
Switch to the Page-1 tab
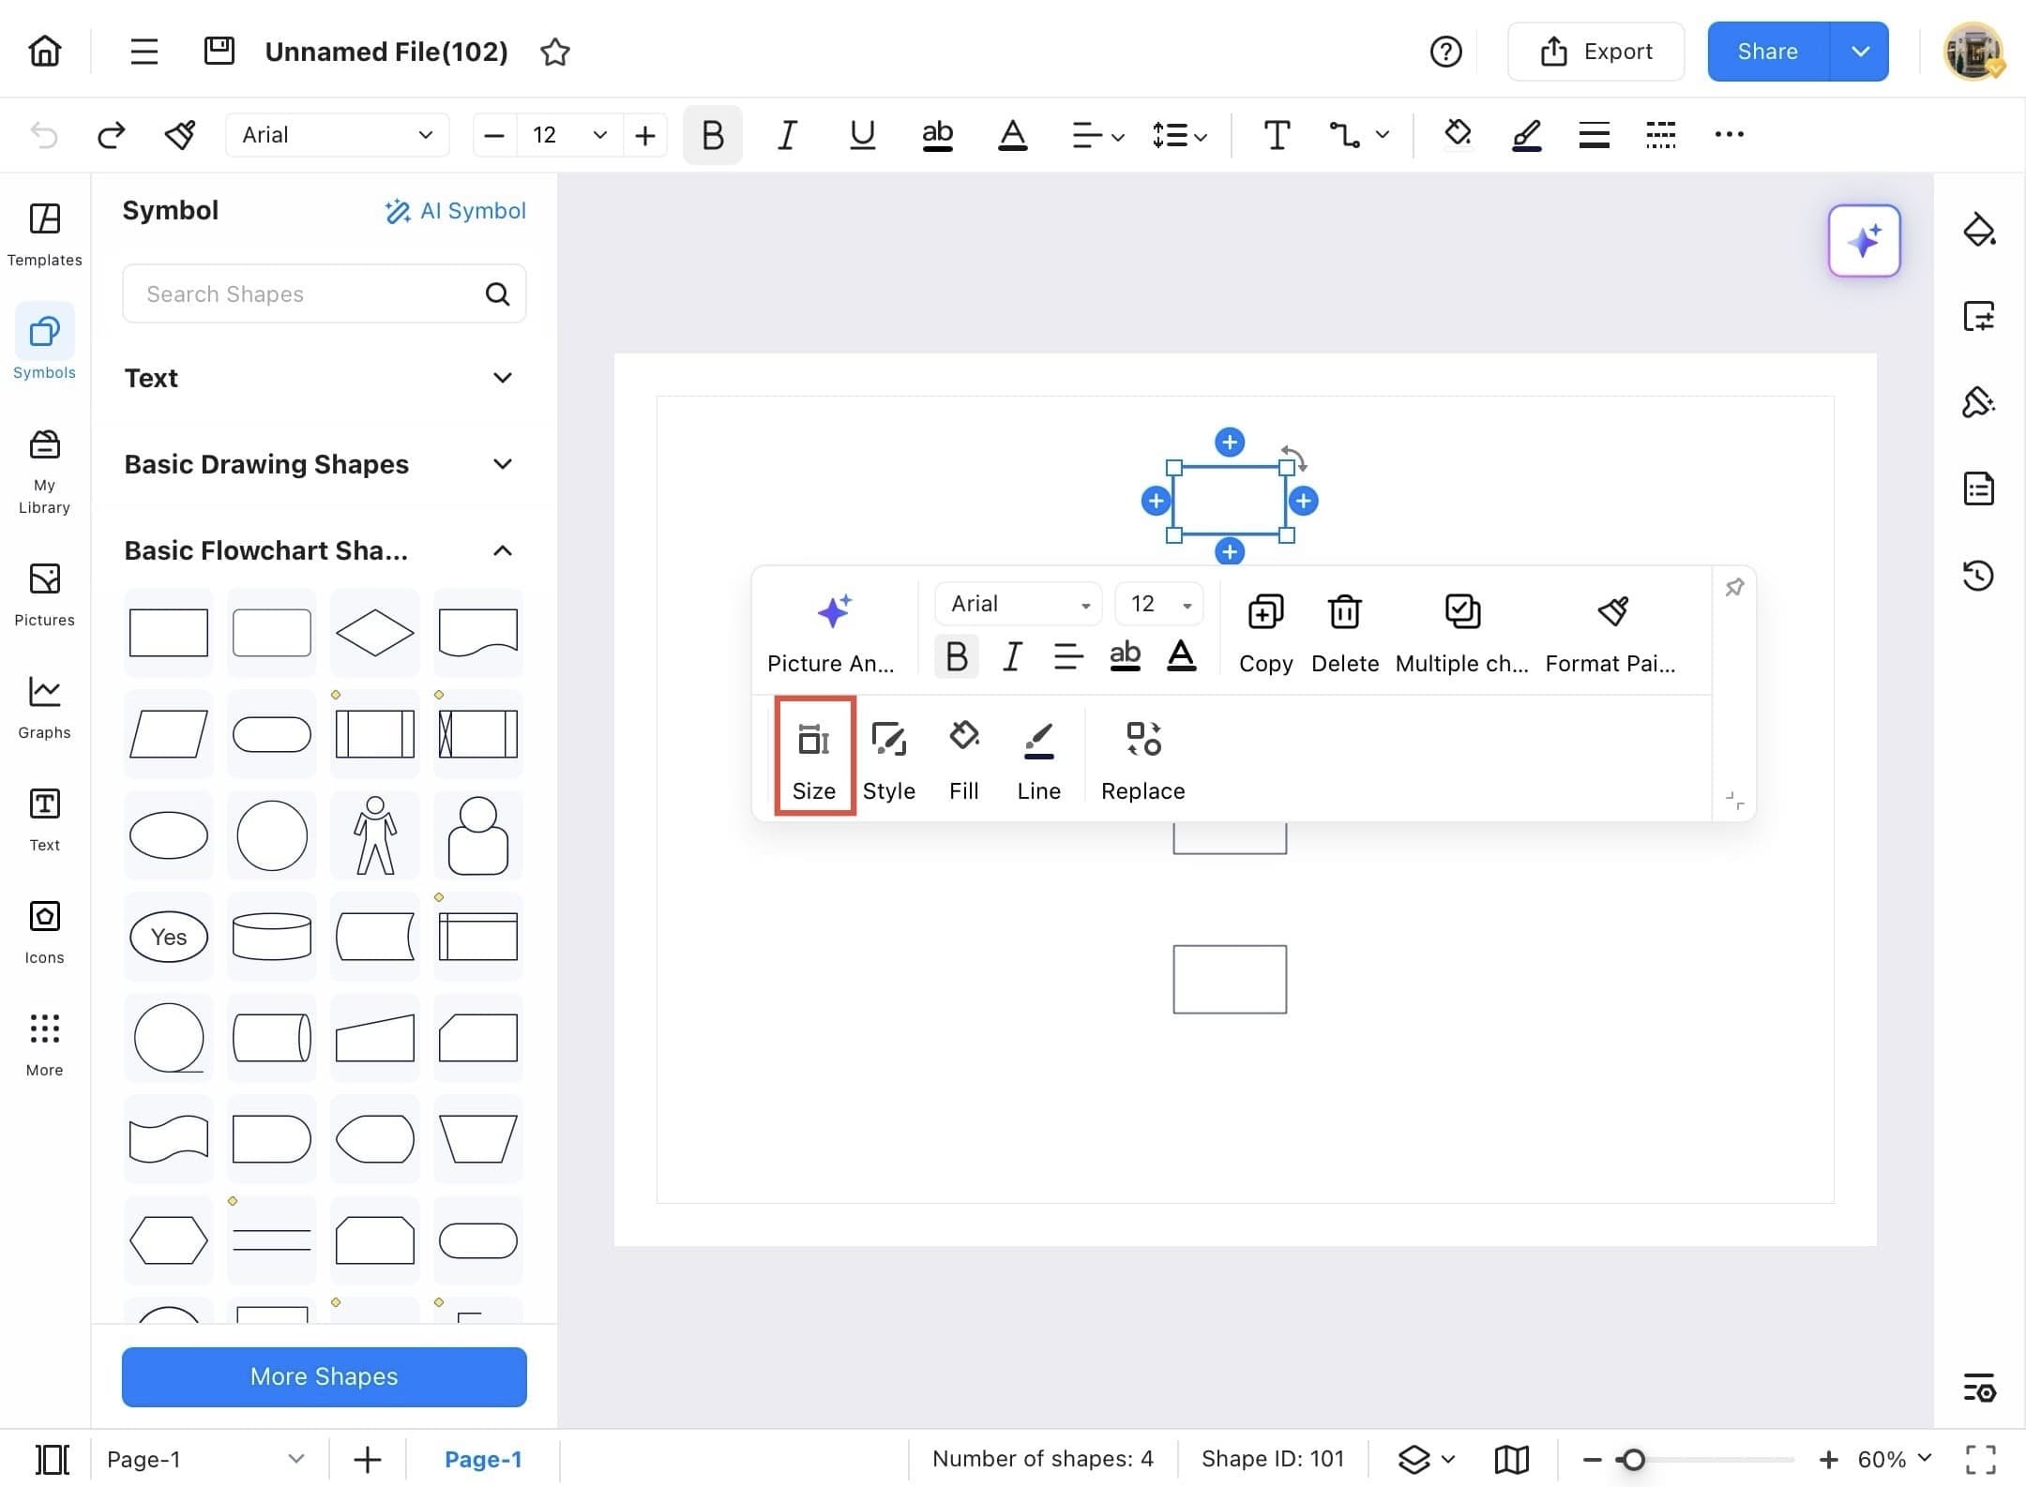coord(483,1459)
